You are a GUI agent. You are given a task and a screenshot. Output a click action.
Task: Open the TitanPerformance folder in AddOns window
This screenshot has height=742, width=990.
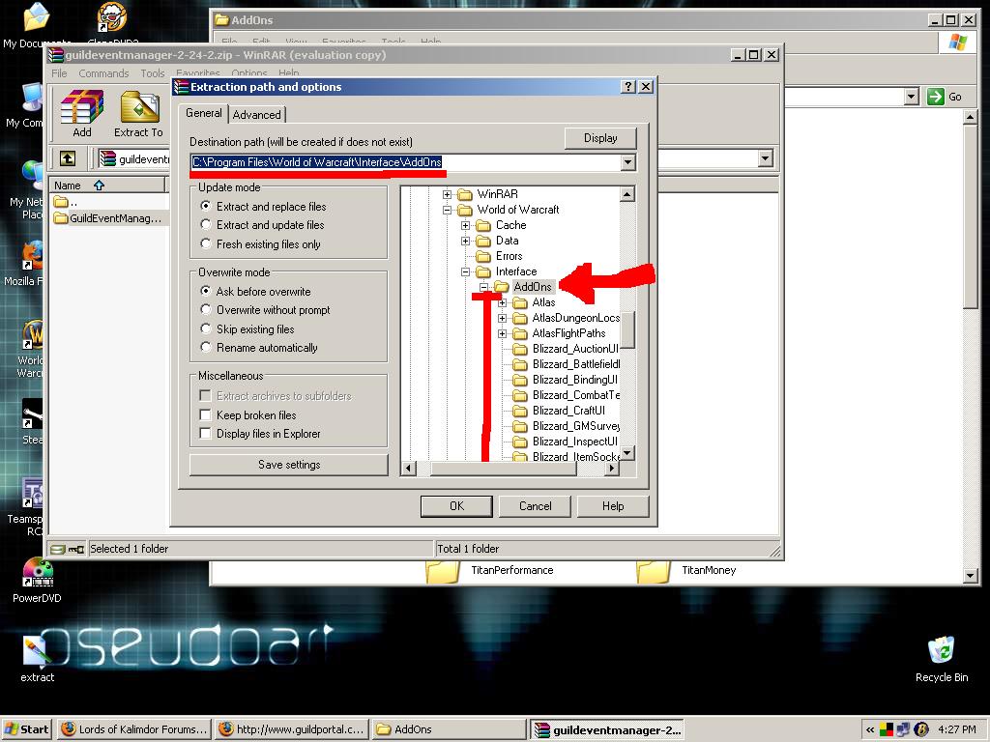click(x=490, y=570)
